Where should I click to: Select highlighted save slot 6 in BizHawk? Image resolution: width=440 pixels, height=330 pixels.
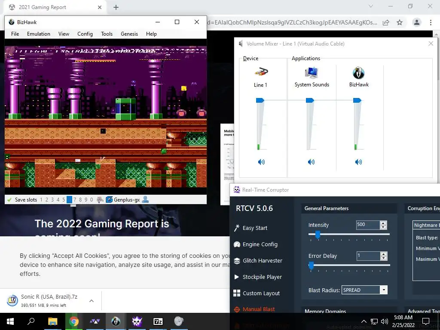pos(69,200)
